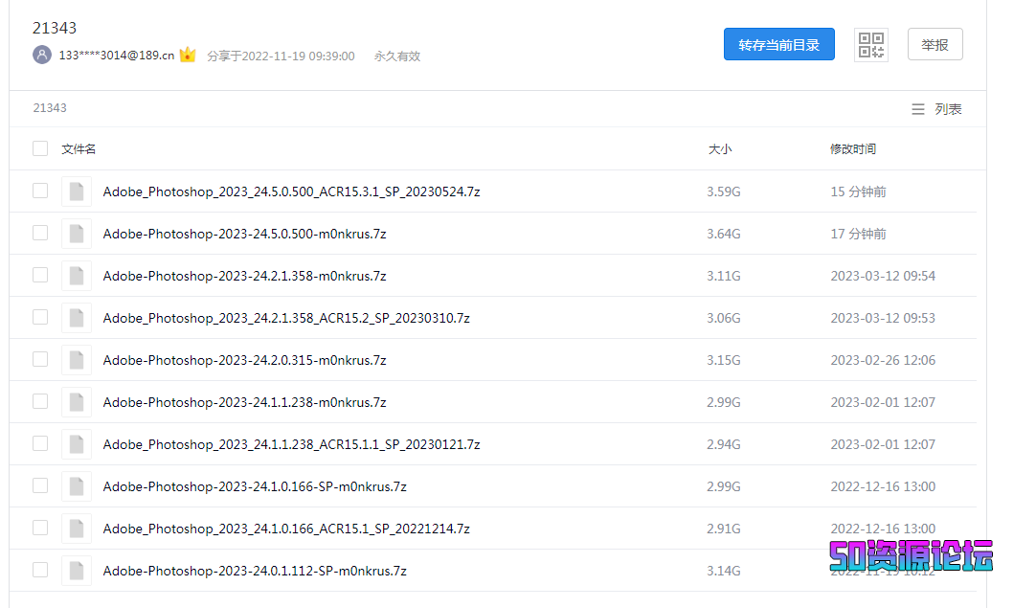Click the user avatar icon
1036x608 pixels.
(41, 55)
